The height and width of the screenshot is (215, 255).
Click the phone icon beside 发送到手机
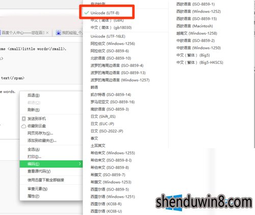24,118
